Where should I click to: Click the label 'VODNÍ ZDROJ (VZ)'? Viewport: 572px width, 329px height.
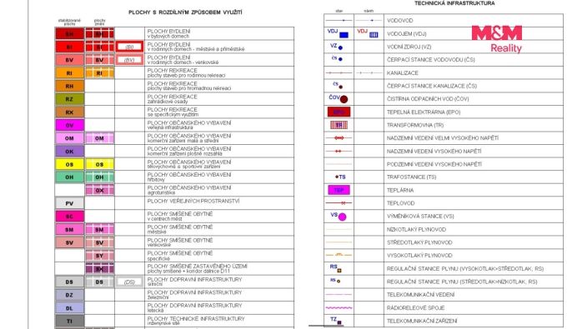tap(409, 47)
